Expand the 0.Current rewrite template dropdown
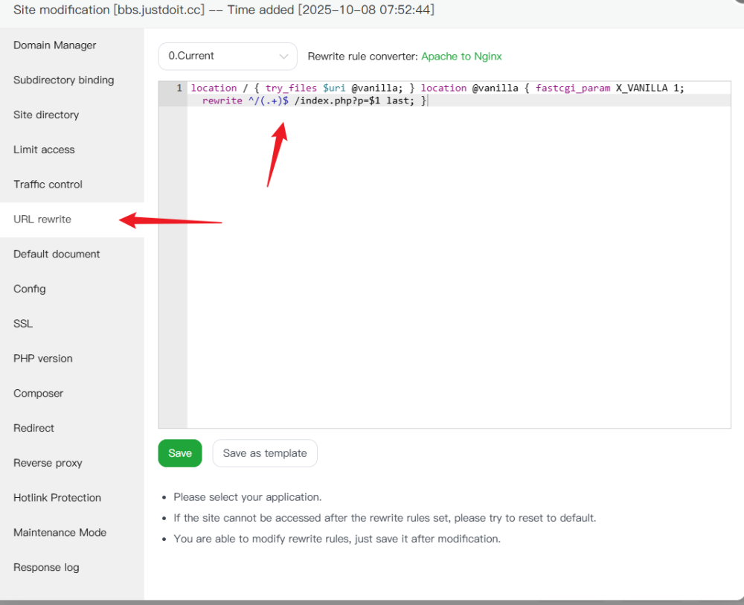The image size is (744, 605). click(x=228, y=57)
